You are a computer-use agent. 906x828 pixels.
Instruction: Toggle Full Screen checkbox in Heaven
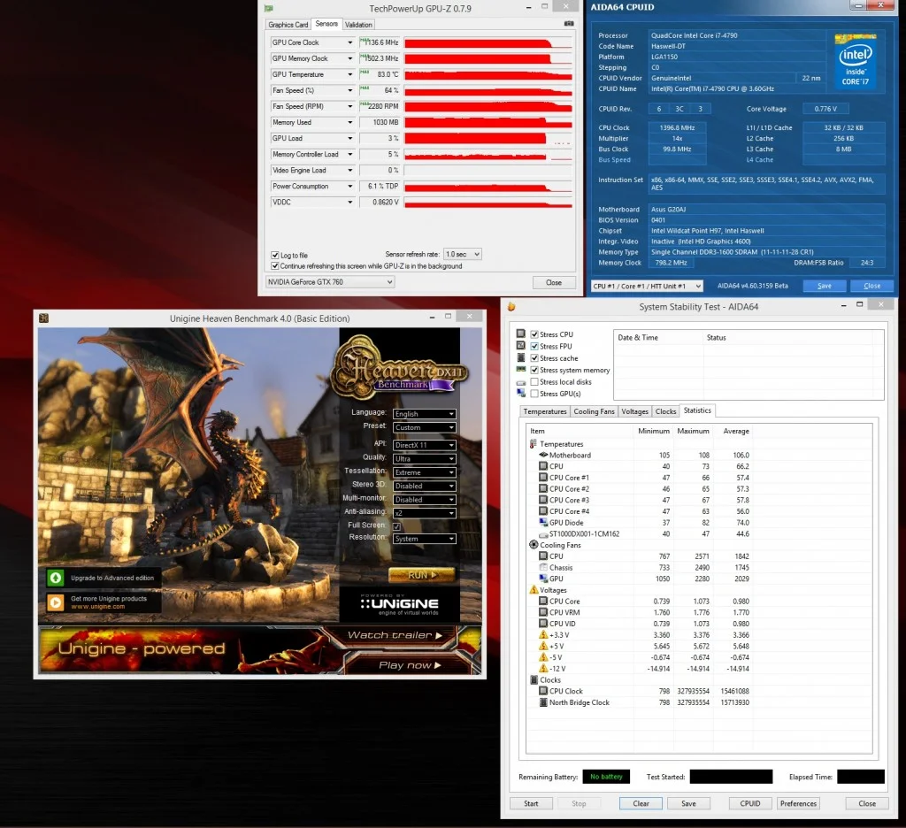tap(397, 526)
